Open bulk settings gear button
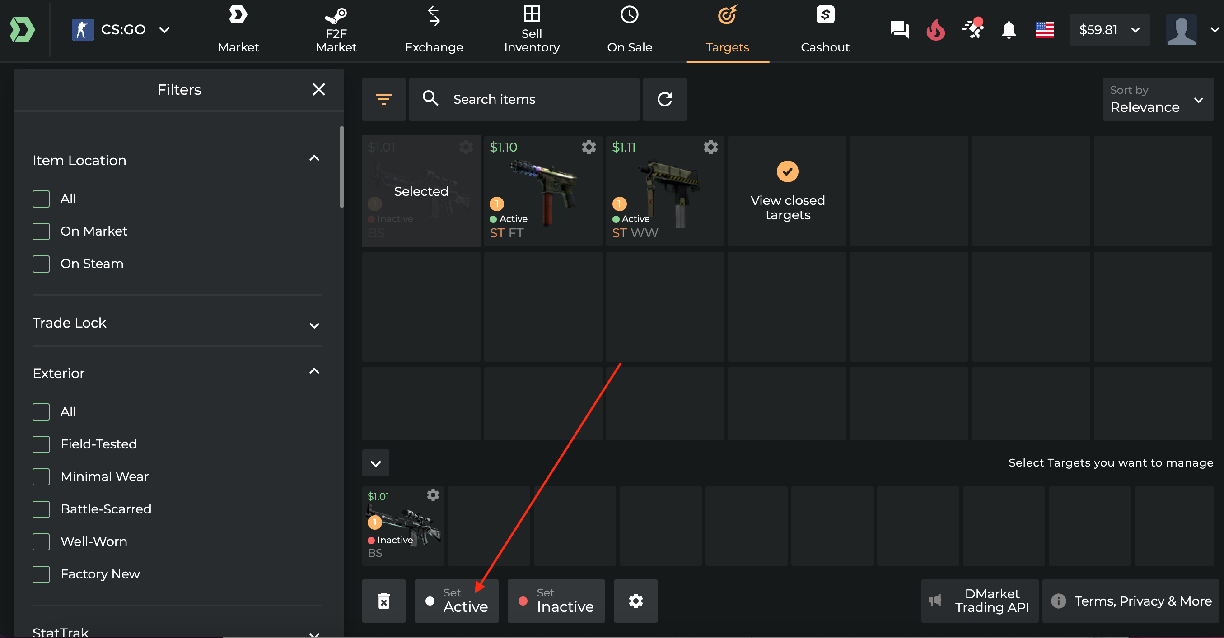 coord(636,601)
